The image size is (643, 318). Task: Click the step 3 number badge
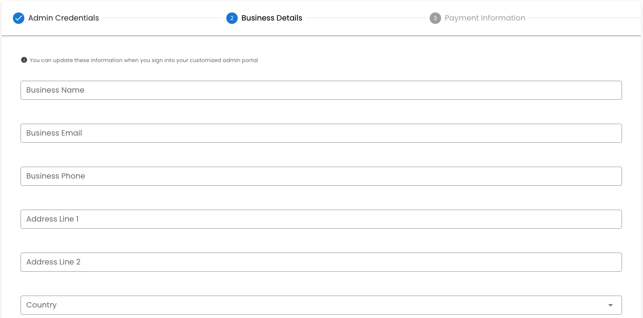[x=435, y=18]
